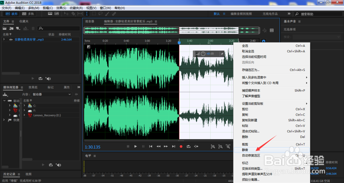Show the spectral pitch display

click(x=57, y=14)
